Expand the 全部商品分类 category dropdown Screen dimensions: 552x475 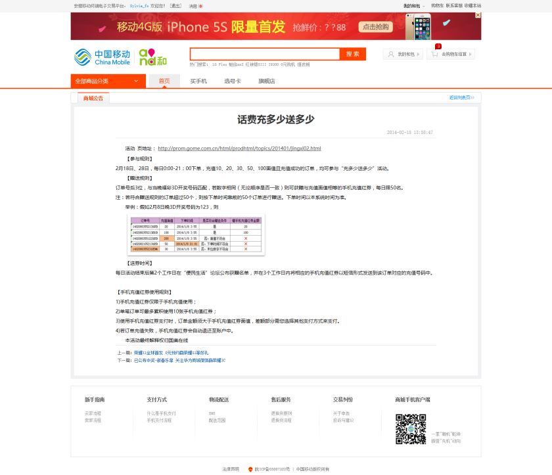click(x=108, y=81)
